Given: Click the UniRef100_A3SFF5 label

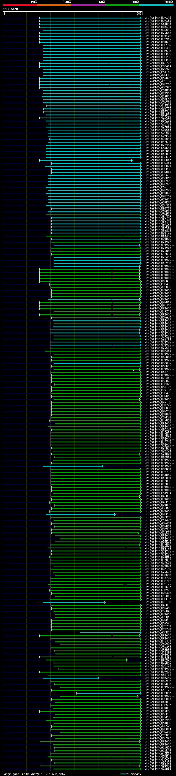Looking at the screenshot, I should [x=158, y=599].
